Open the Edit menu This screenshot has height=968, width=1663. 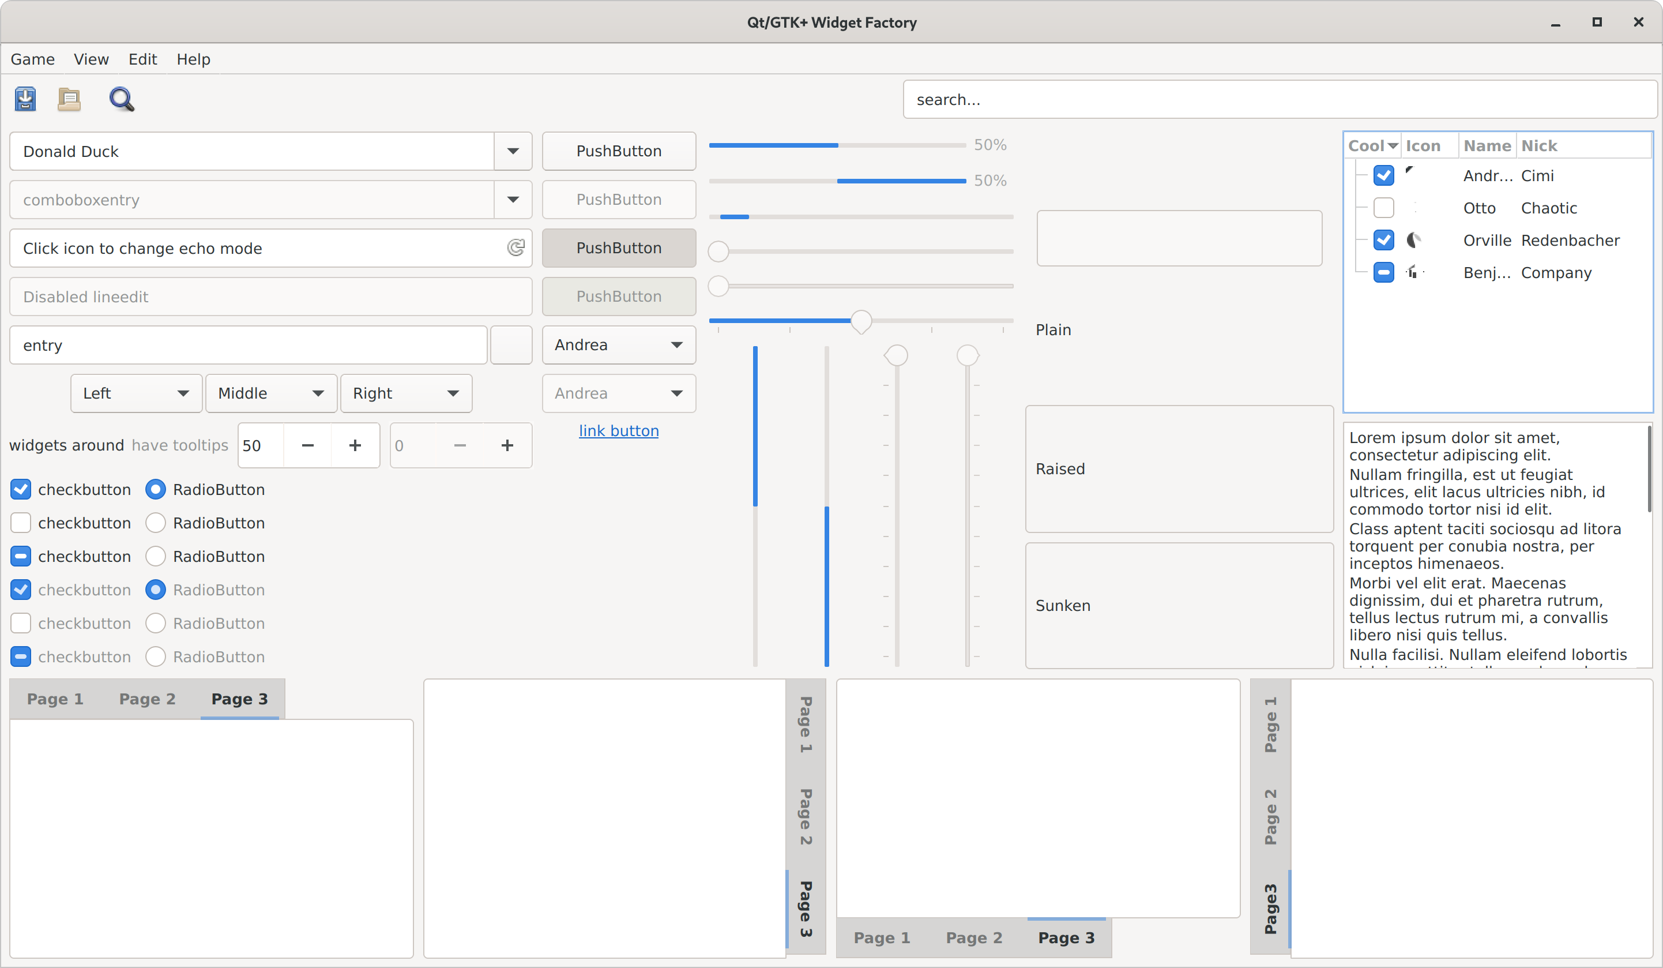[x=142, y=59]
